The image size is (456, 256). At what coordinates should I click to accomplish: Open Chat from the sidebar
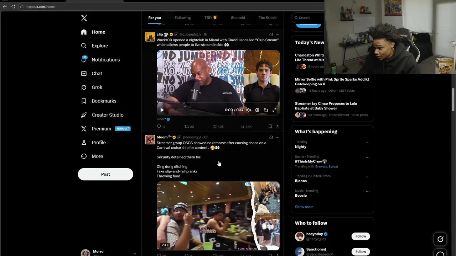(92, 74)
